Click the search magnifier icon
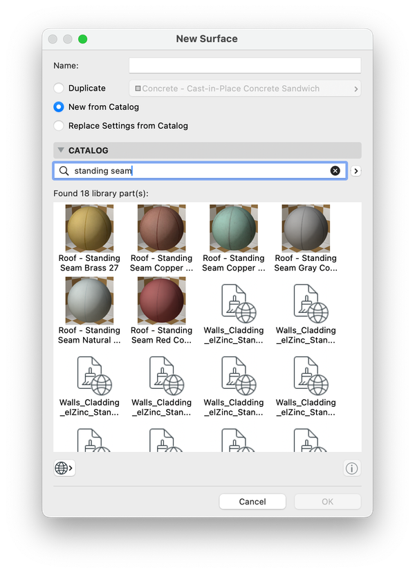The image size is (415, 573). click(64, 171)
